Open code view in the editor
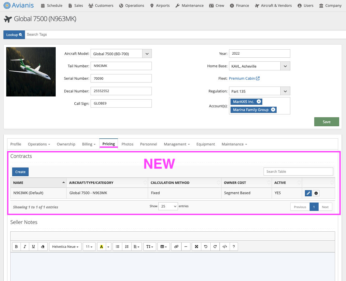 225,247
